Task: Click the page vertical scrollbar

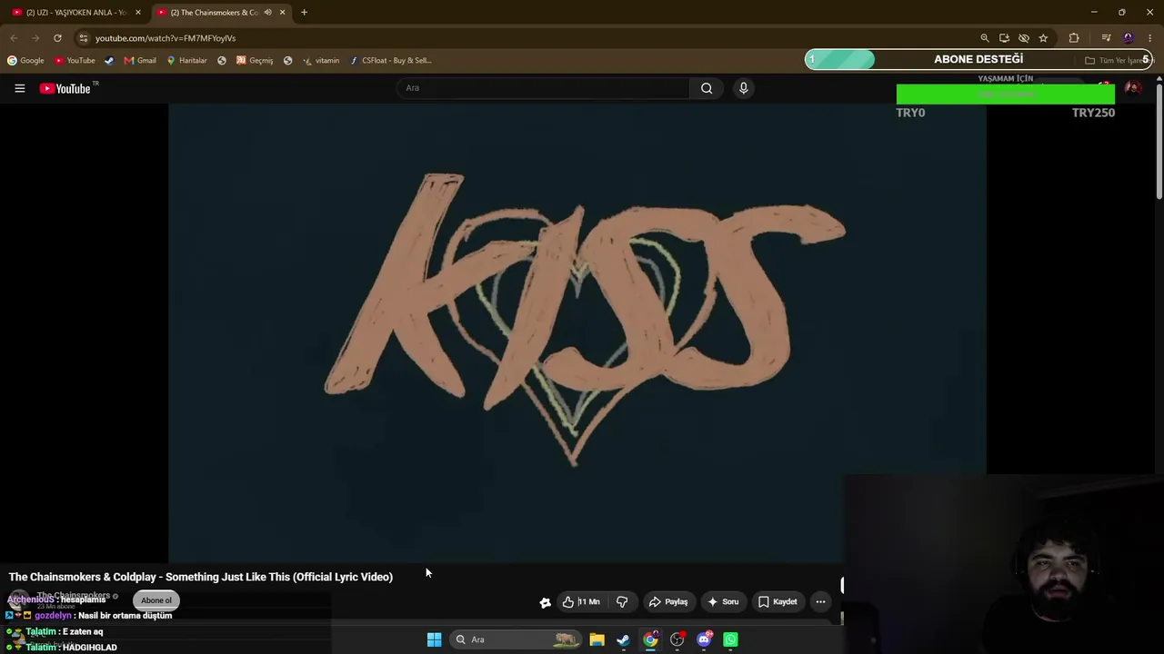Action: 1159,141
